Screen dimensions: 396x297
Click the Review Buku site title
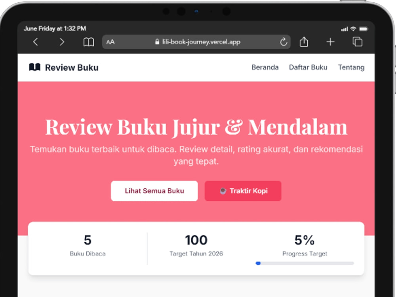click(72, 68)
